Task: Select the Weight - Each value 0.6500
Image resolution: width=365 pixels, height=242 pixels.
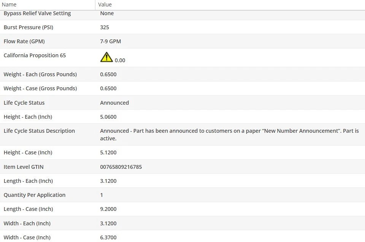Action: point(108,74)
